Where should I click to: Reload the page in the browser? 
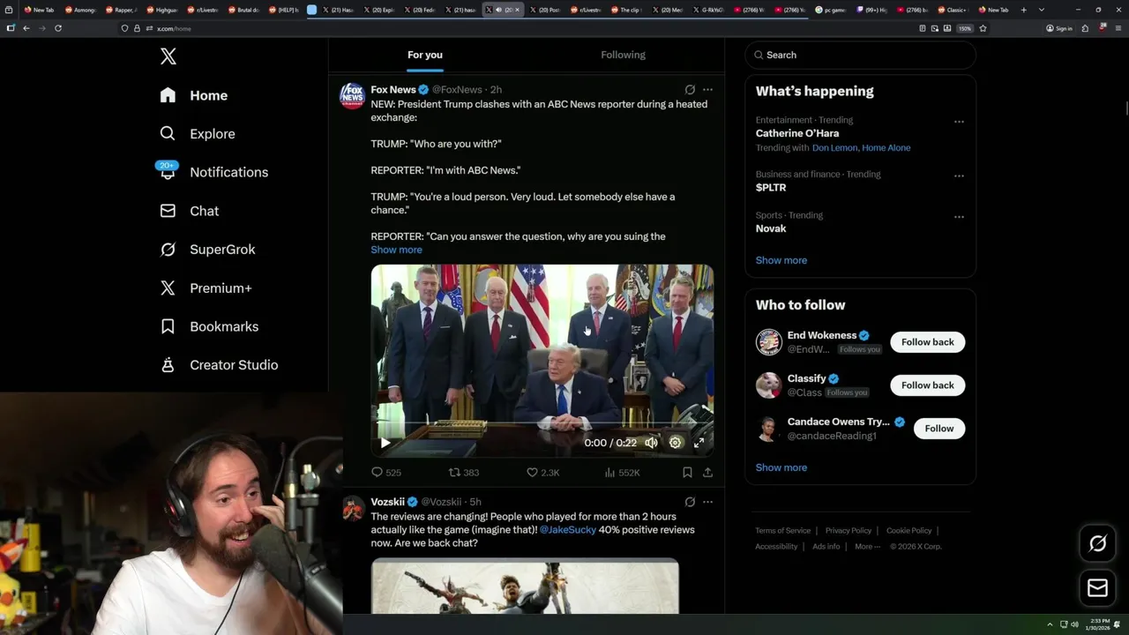click(58, 28)
